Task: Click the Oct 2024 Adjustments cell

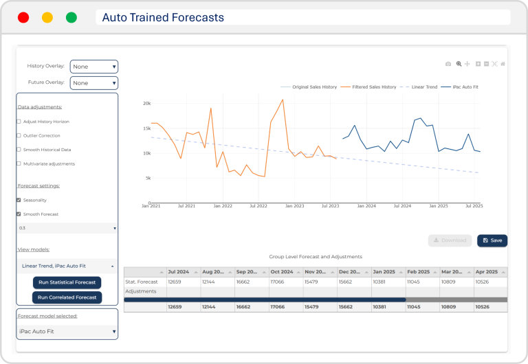Action: [x=284, y=291]
